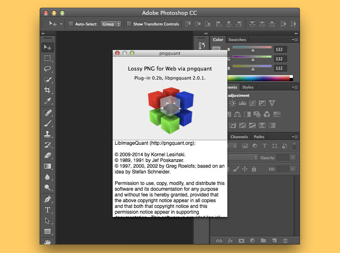Add a Color Balance adjustment
The height and width of the screenshot is (253, 340).
[237, 114]
